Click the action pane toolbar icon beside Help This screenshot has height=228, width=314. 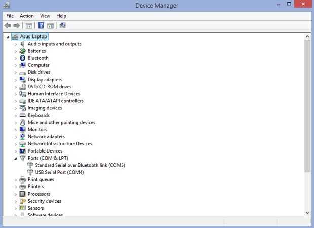tap(50, 26)
